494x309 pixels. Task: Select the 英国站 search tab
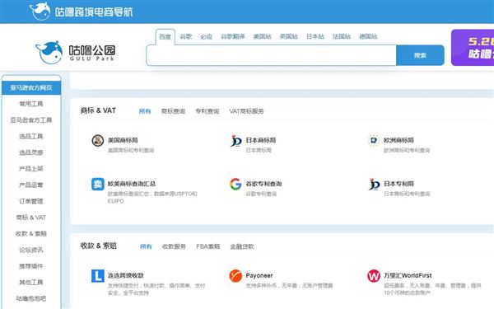pyautogui.click(x=289, y=36)
